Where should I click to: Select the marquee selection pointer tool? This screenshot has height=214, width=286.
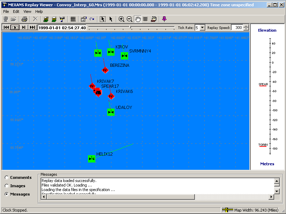[x=103, y=19]
